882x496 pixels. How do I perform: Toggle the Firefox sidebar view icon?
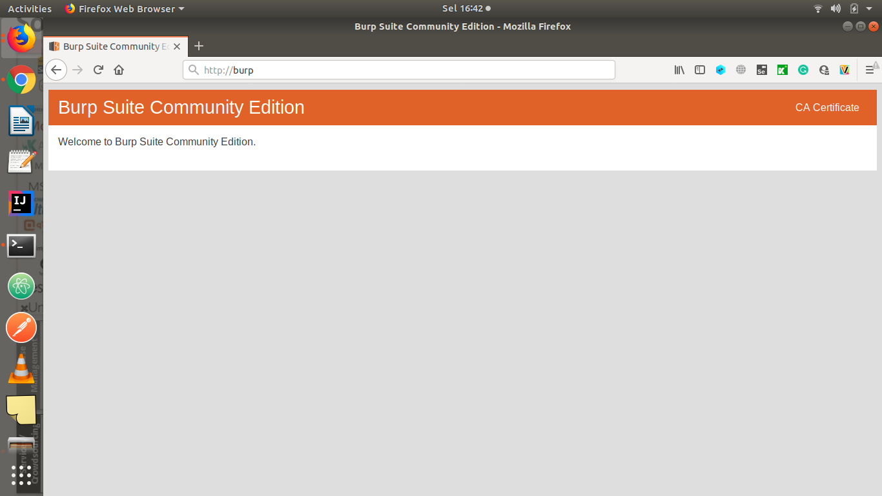point(700,70)
